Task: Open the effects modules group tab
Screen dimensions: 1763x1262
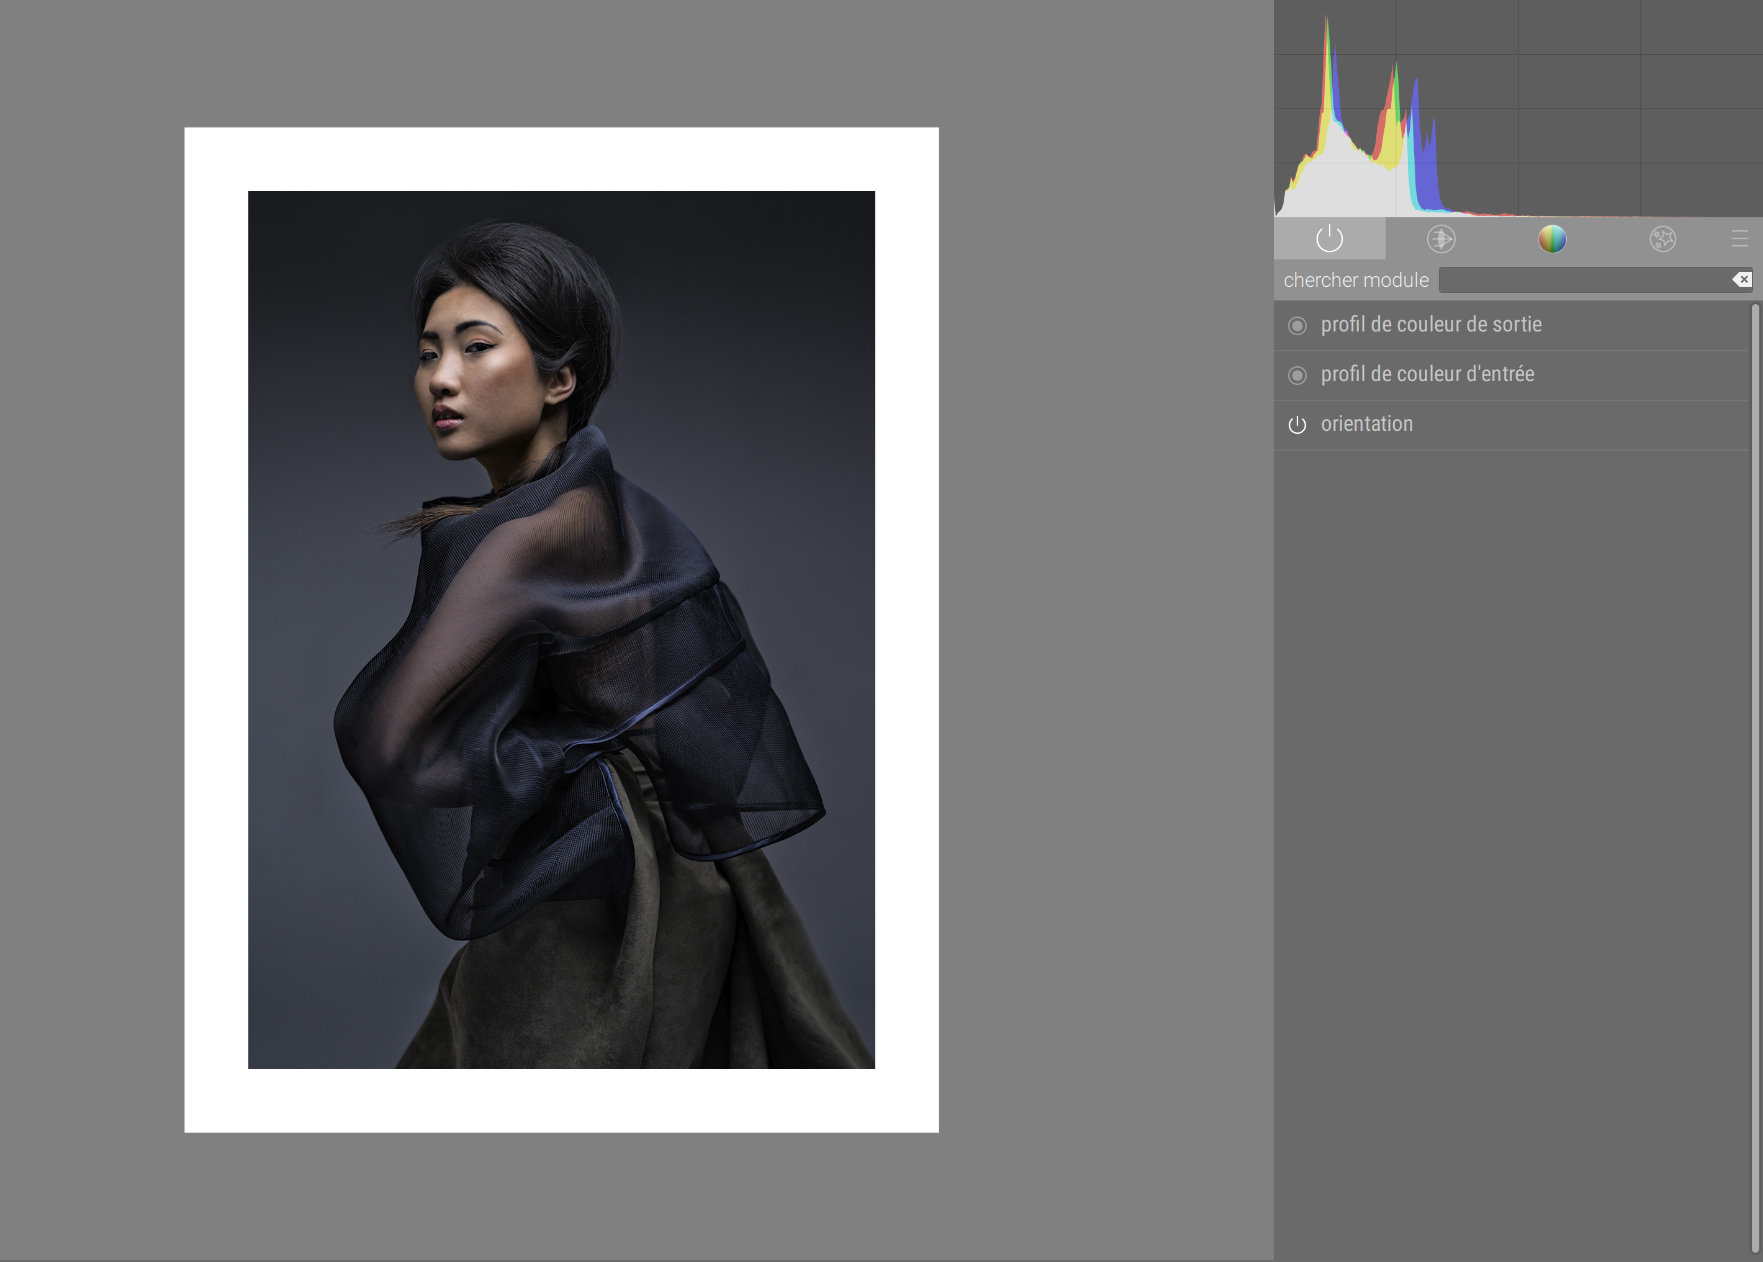Action: (1663, 238)
